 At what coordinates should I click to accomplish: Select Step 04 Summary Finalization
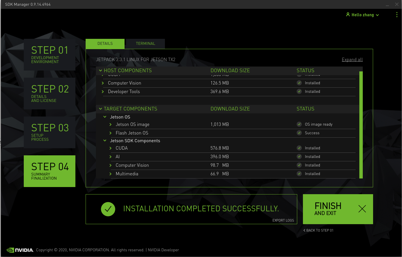point(50,171)
